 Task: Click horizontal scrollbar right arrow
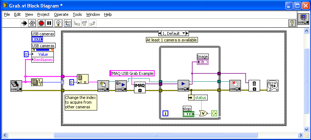point(301,135)
